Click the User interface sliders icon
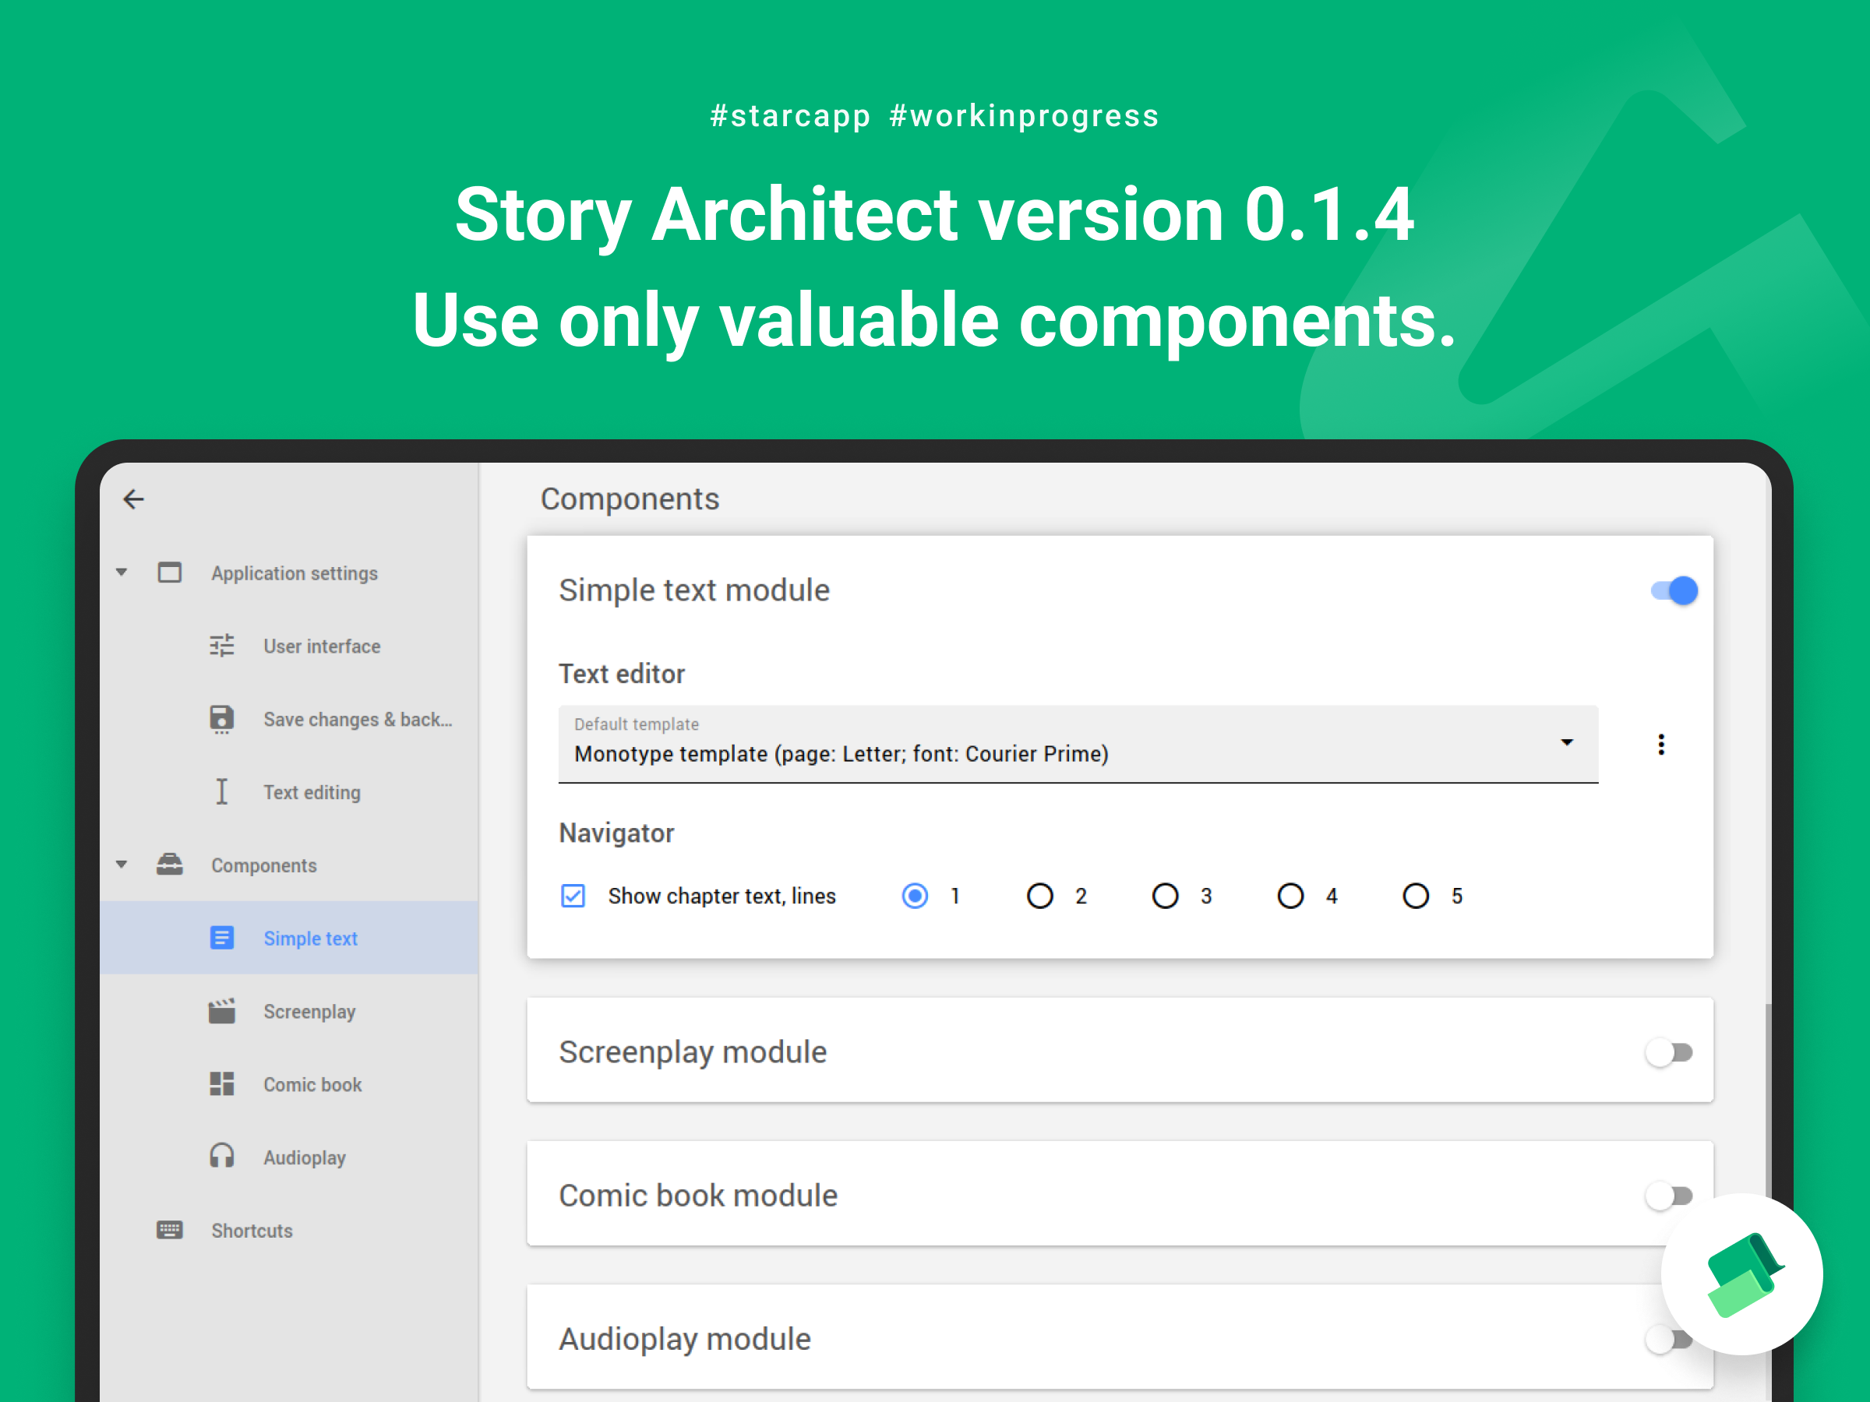The height and width of the screenshot is (1402, 1870). pyautogui.click(x=221, y=646)
